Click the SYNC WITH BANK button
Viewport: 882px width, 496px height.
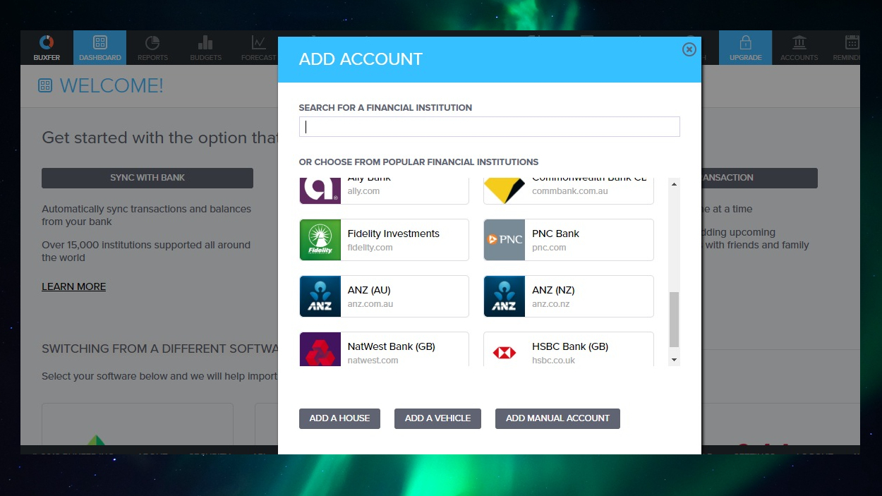(x=147, y=178)
